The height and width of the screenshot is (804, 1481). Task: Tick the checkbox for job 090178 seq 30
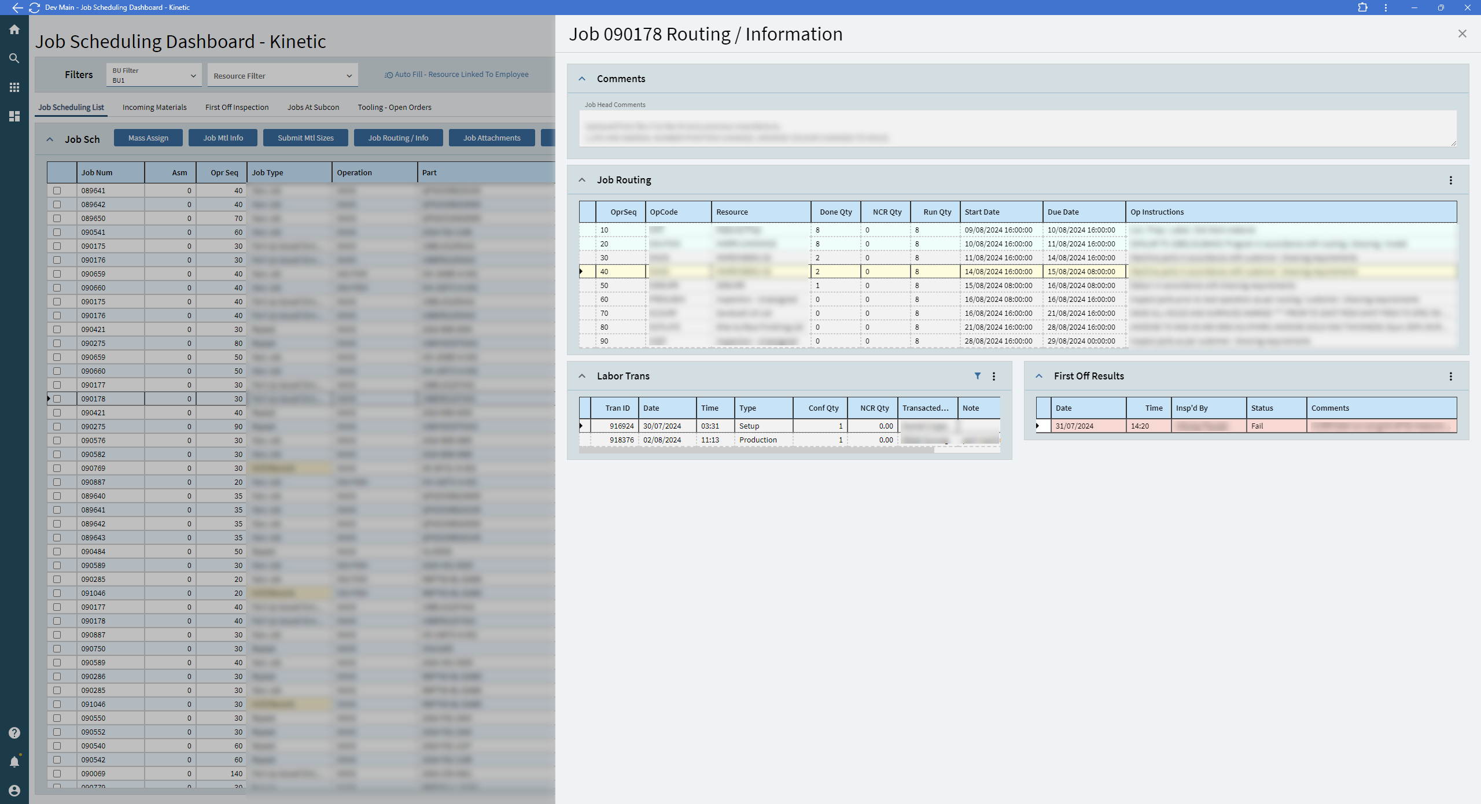pyautogui.click(x=57, y=399)
